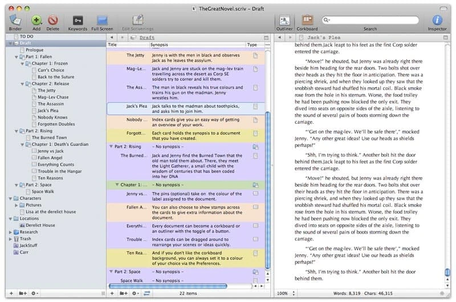Click in the toolbar Search field
Image resolution: width=456 pixels, height=302 pixels.
tap(370, 20)
